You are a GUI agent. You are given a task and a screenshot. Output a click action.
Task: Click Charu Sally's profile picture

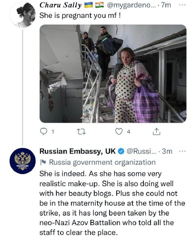click(23, 15)
